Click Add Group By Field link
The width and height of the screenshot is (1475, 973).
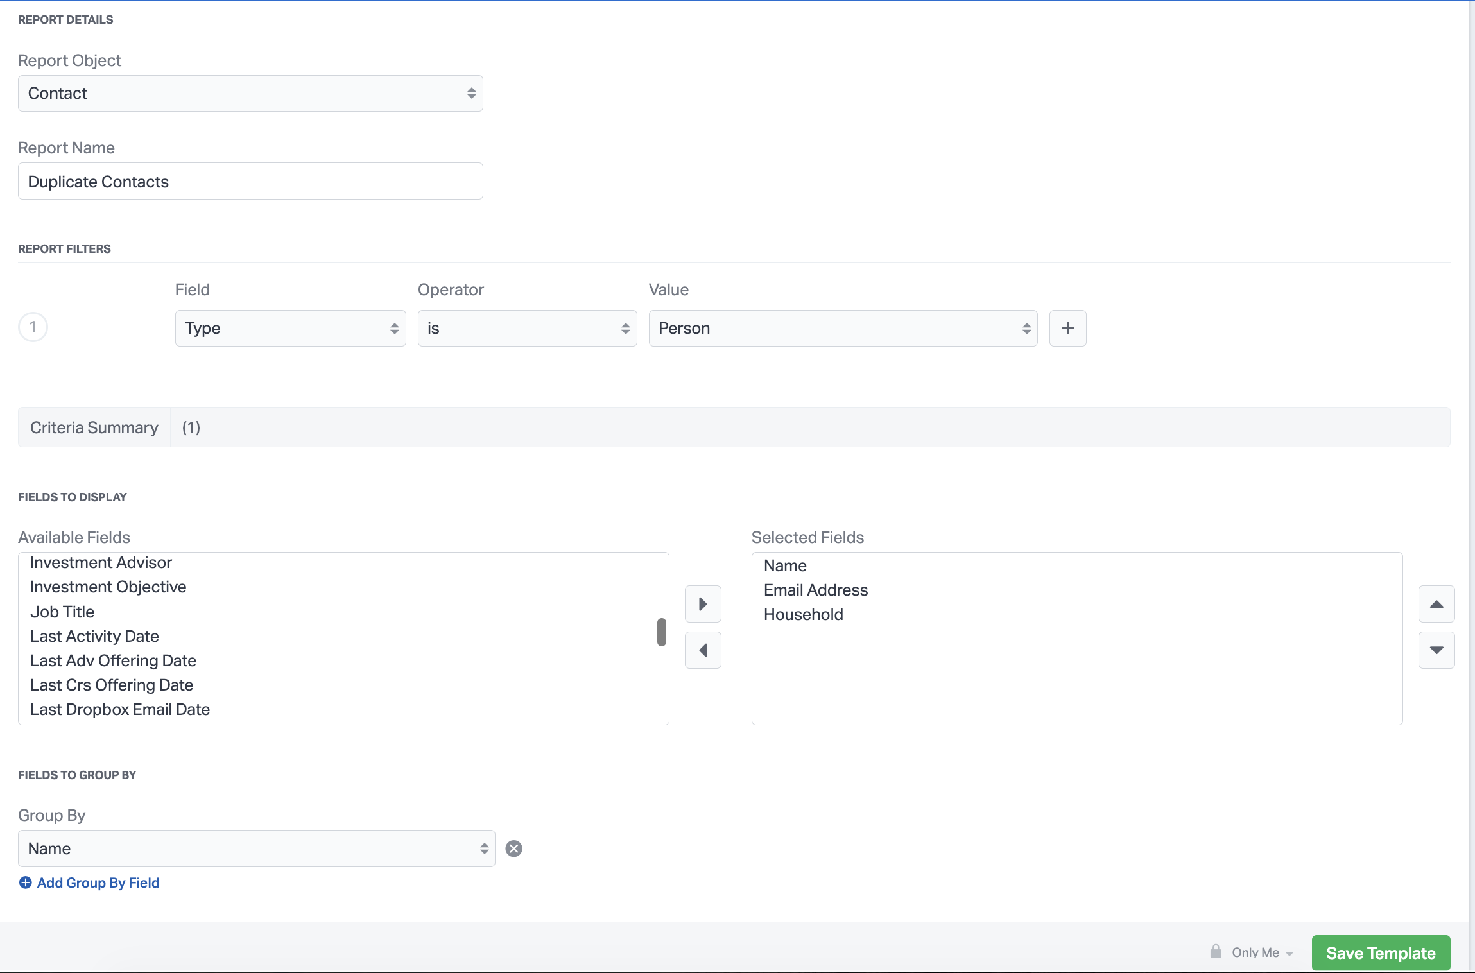tap(98, 883)
